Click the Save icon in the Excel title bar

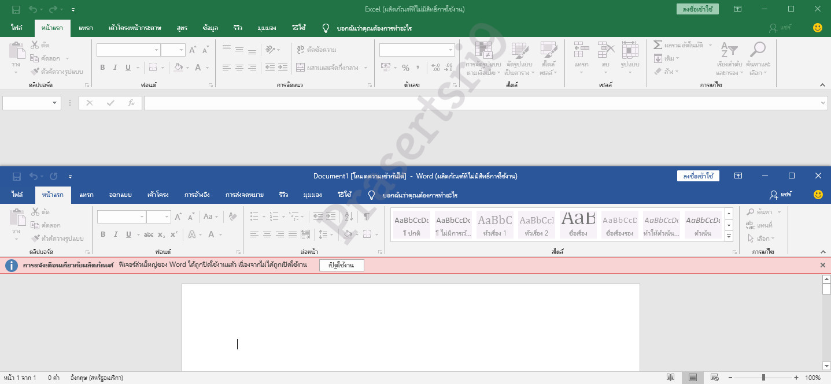coord(16,9)
